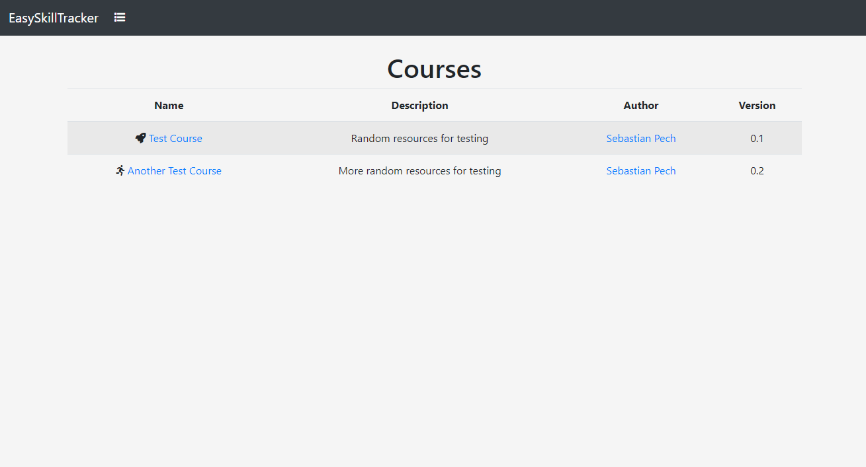Open the Another Test Course link
The image size is (866, 467).
tap(175, 170)
